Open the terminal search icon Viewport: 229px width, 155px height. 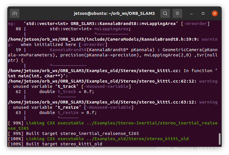(x=165, y=13)
